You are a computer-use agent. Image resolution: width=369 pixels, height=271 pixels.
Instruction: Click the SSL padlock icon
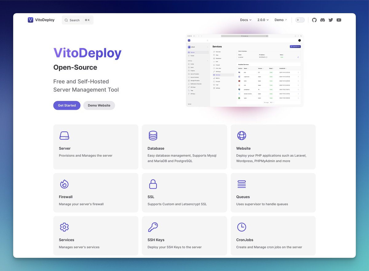(x=153, y=184)
